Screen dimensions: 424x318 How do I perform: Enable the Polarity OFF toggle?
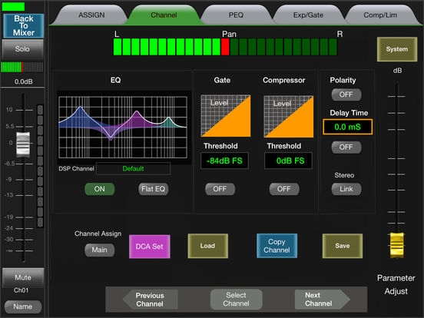(x=346, y=94)
